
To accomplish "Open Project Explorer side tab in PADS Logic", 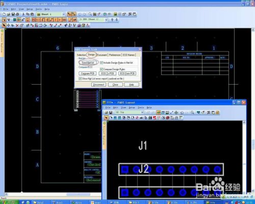I will point(2,43).
